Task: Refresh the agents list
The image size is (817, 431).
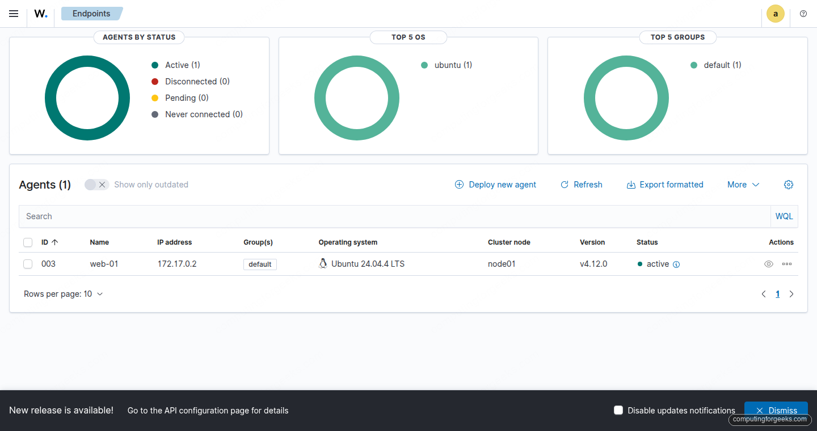Action: [x=581, y=184]
